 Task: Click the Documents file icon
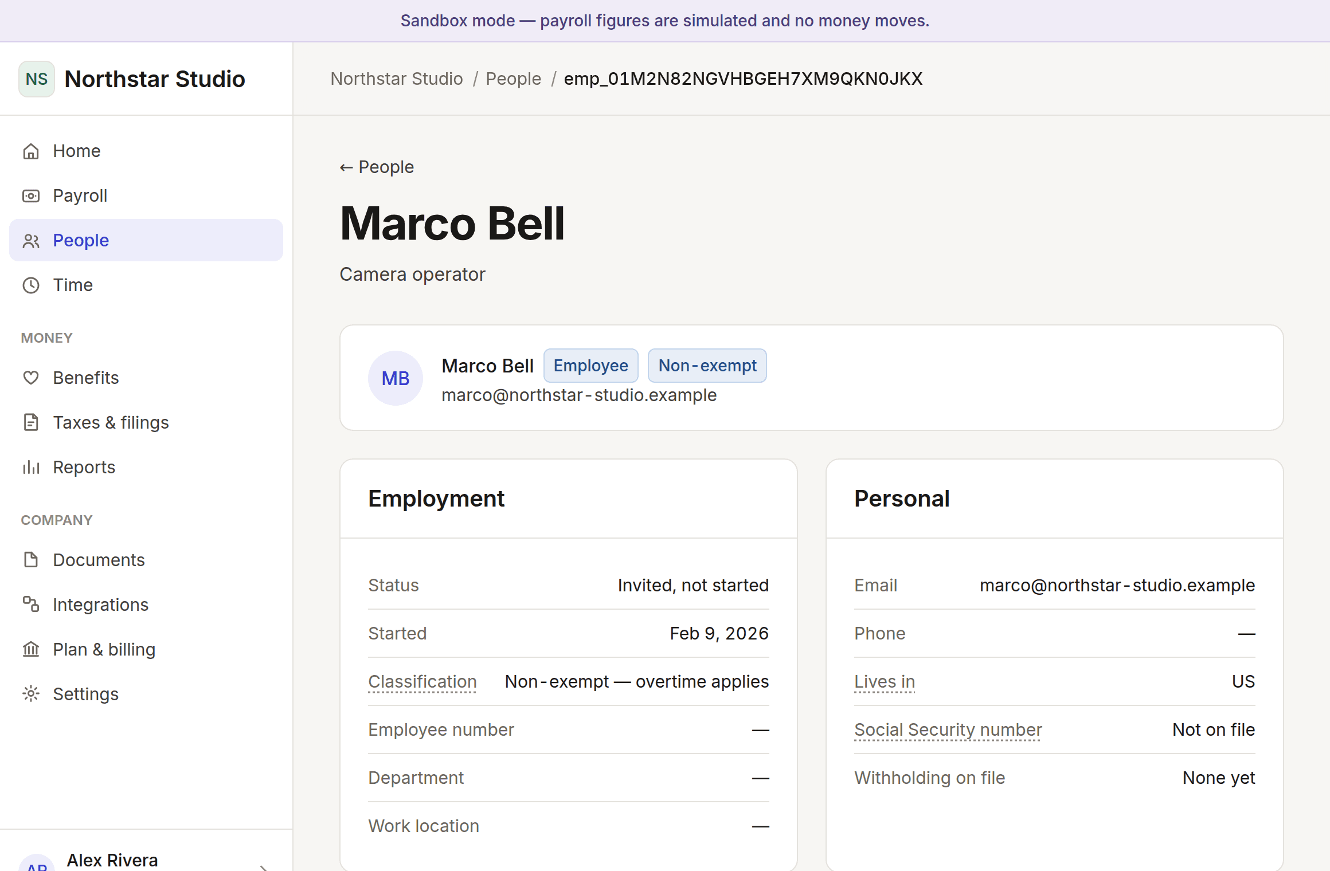(x=31, y=560)
